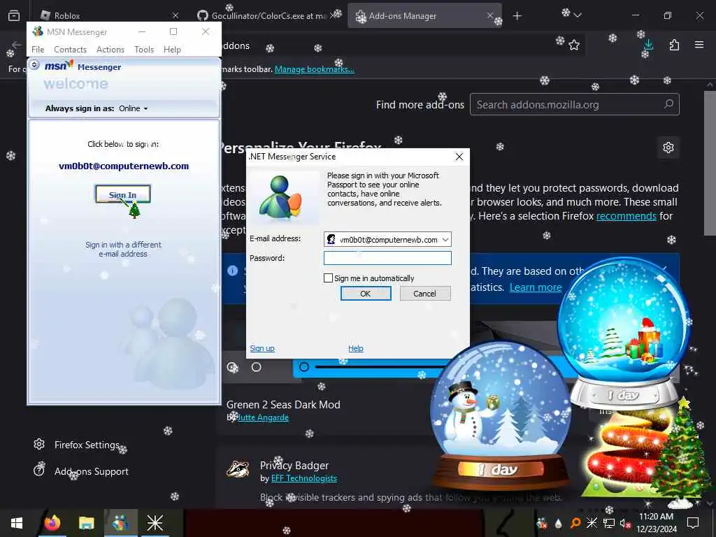Click the MSN Messenger tray icon
This screenshot has height=537, width=716.
coord(542,523)
